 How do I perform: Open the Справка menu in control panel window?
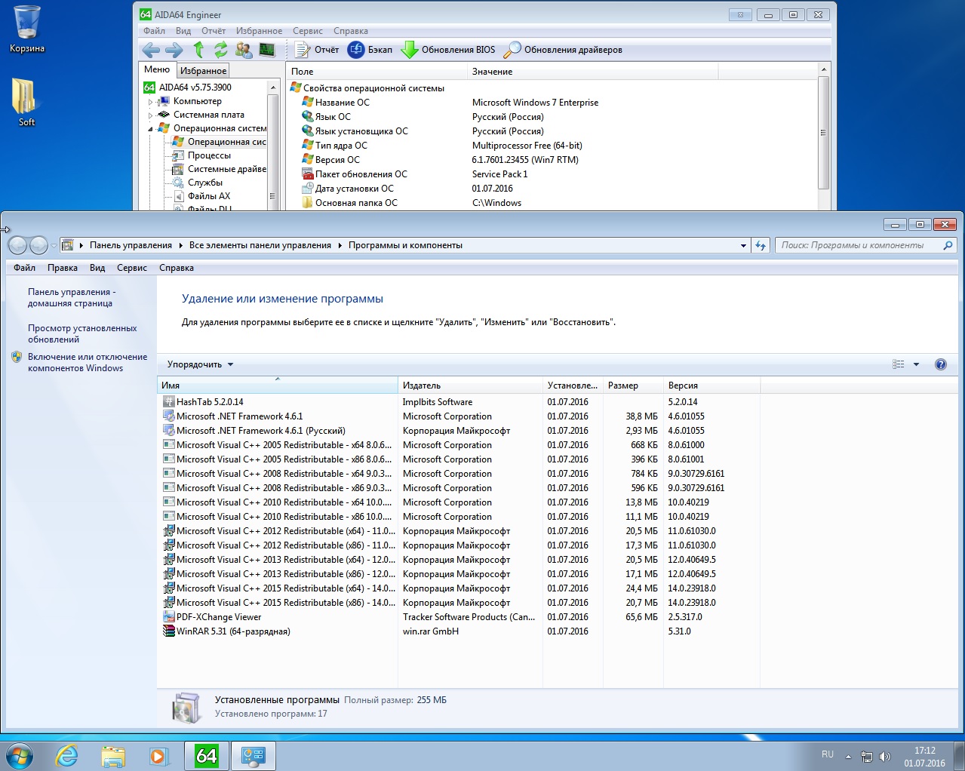click(x=177, y=268)
